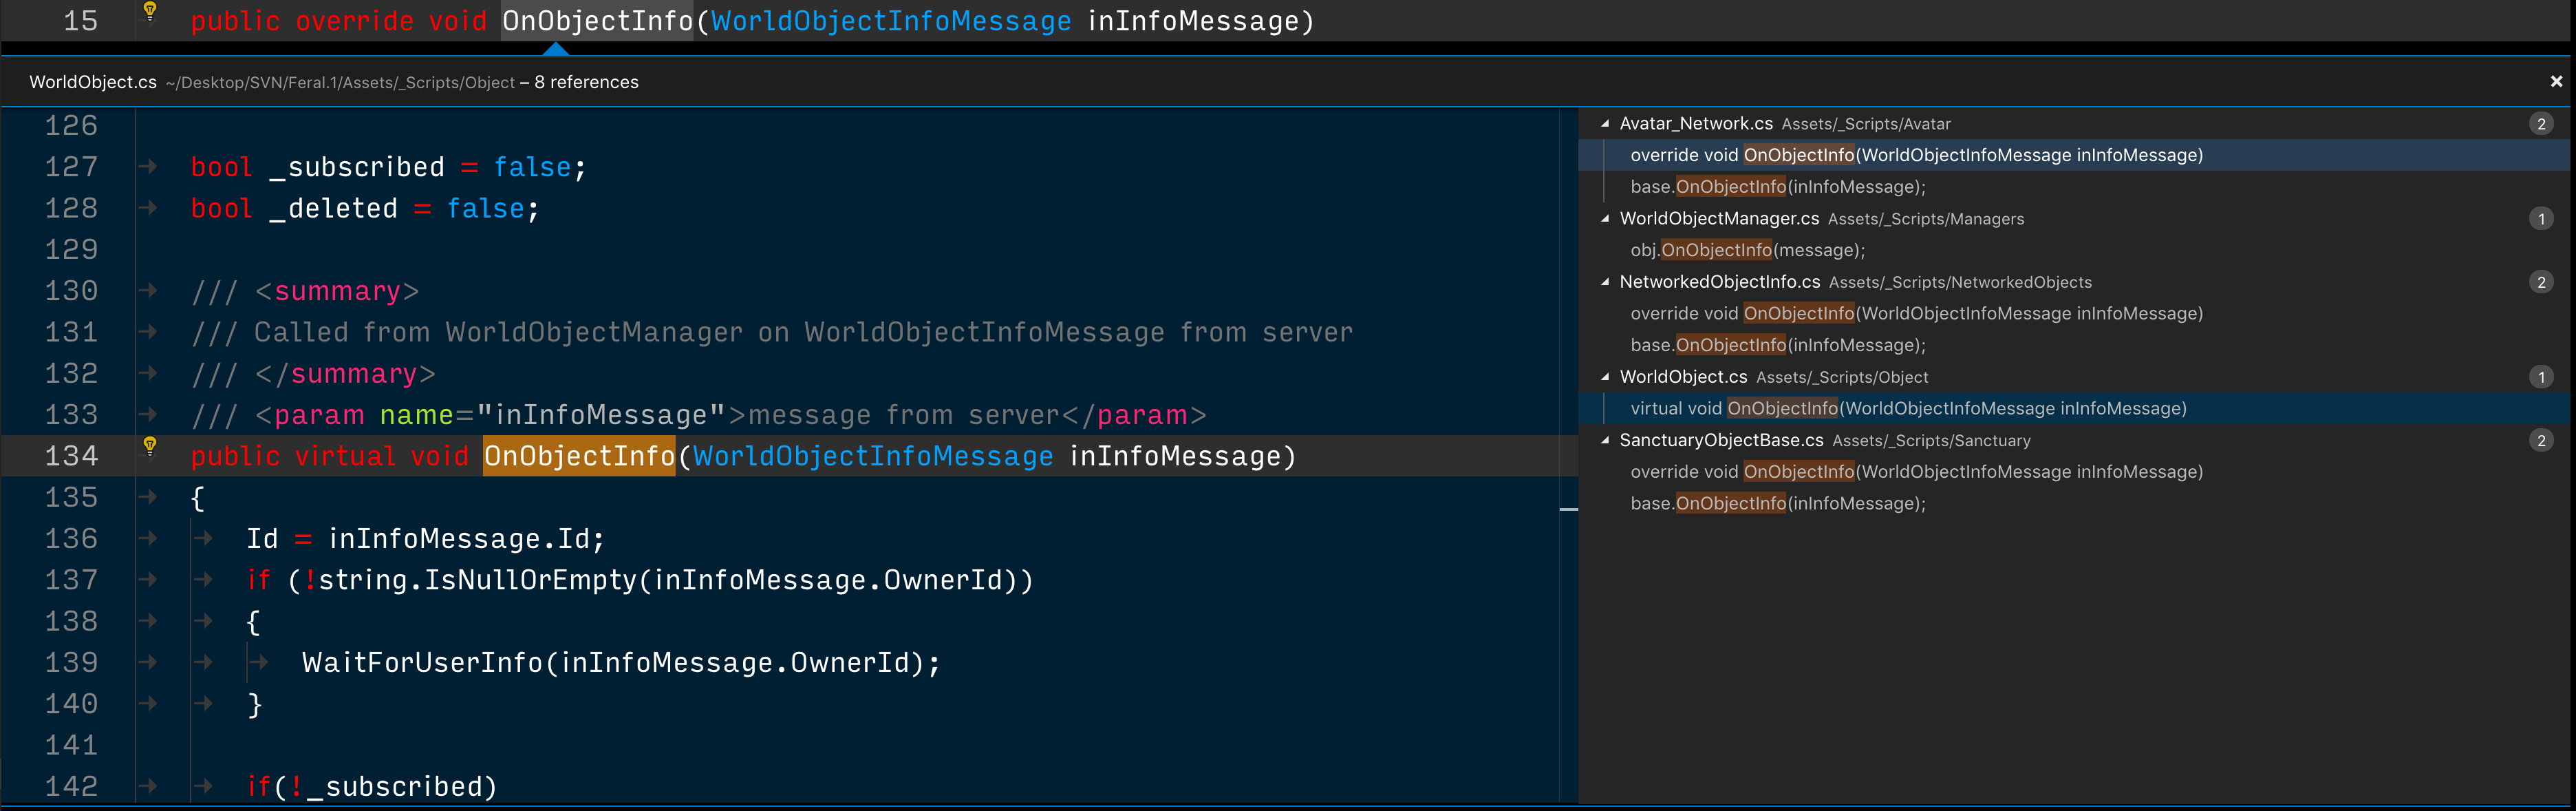Viewport: 2576px width, 811px height.
Task: Click the !_subscribed condition on line 142
Action: [385, 788]
